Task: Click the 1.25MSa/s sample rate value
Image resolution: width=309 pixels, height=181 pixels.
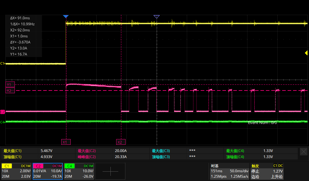Action: [239, 176]
